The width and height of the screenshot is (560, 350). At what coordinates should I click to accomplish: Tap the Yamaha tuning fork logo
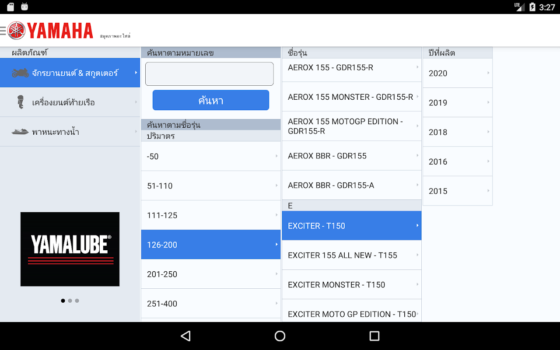click(17, 31)
